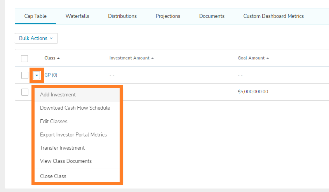
Task: Open the Documents tab
Action: [212, 16]
